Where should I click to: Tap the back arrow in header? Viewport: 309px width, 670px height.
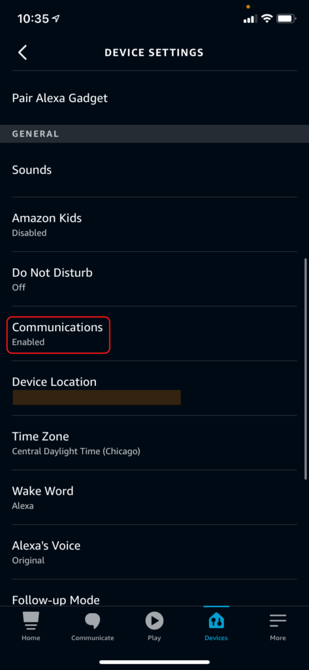23,52
